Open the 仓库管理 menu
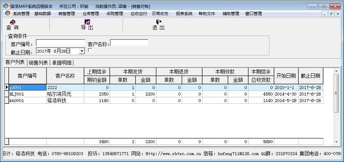 click(x=91, y=14)
